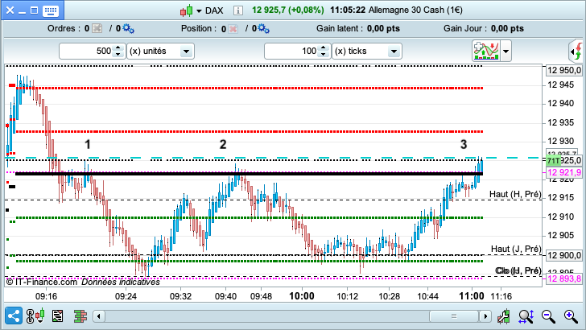Viewport: 586px width, 330px height.
Task: Decrease the 100 ticks value with down arrow
Action: pos(324,55)
